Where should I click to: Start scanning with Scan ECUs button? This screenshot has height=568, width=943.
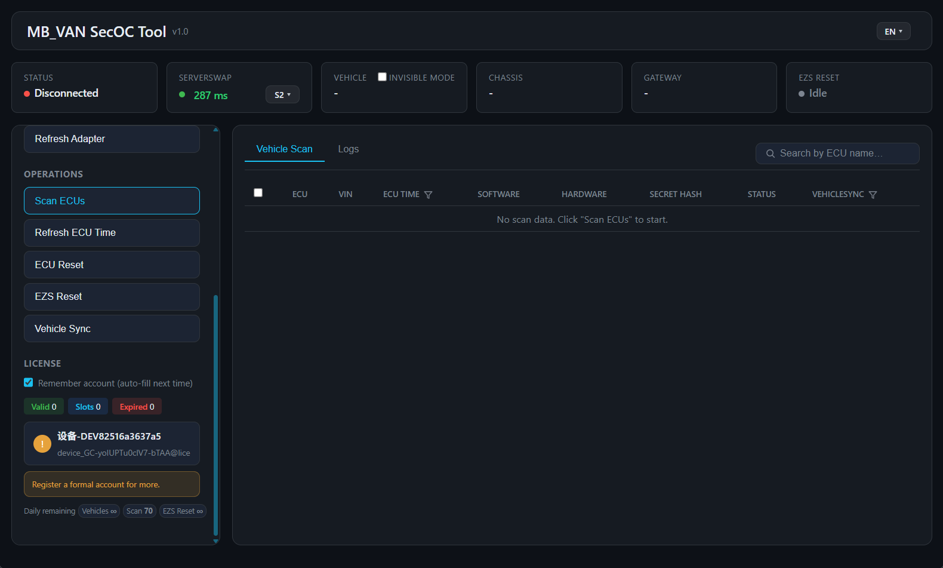[112, 201]
